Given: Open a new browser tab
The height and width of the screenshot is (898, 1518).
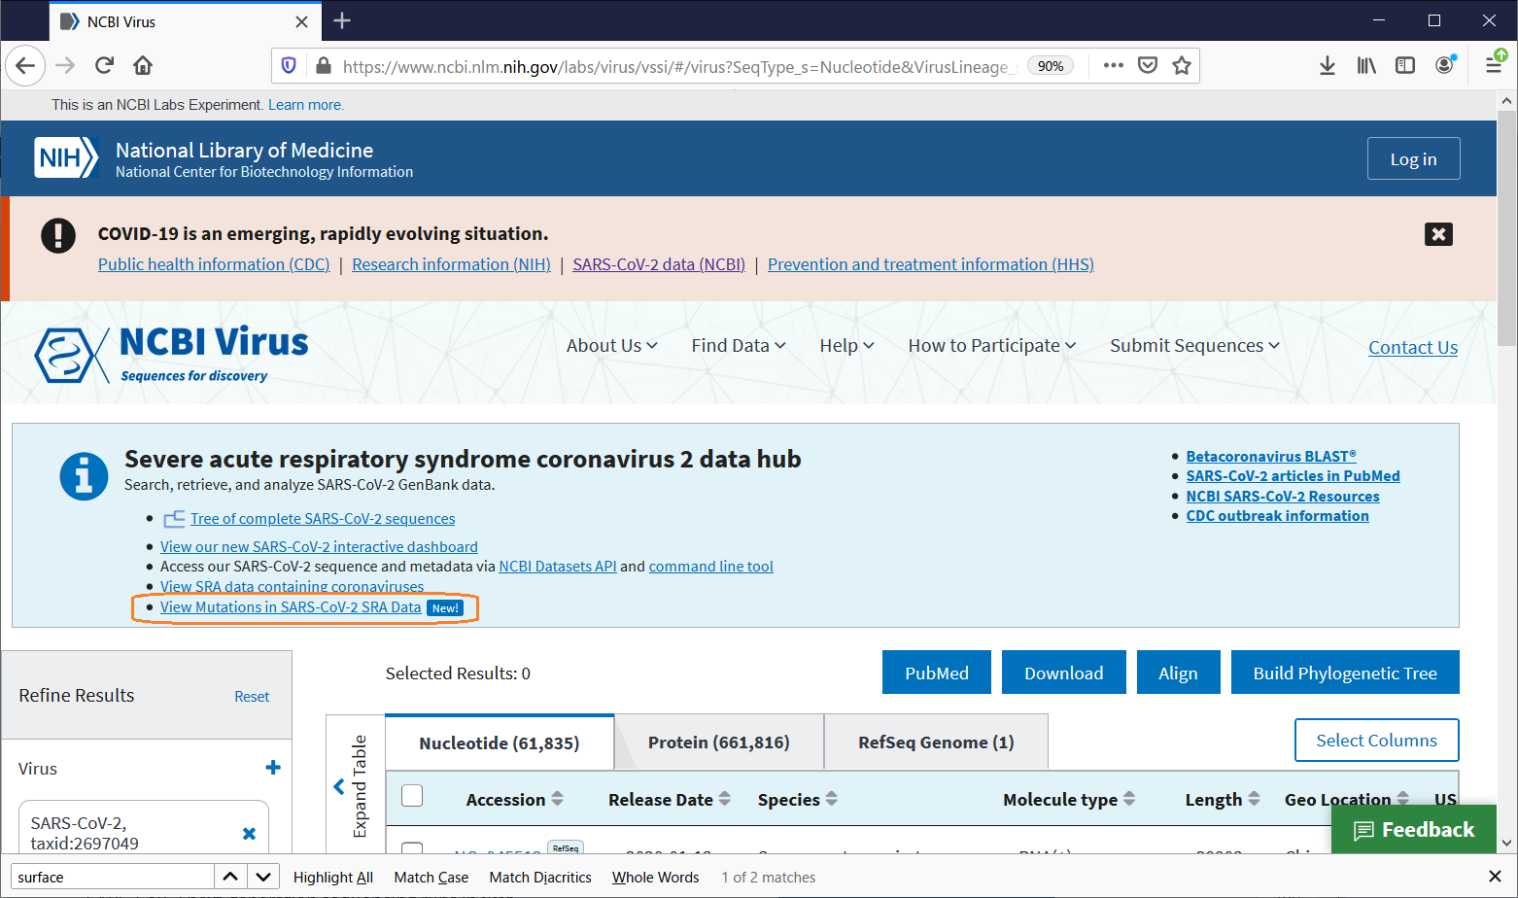Looking at the screenshot, I should [x=342, y=20].
